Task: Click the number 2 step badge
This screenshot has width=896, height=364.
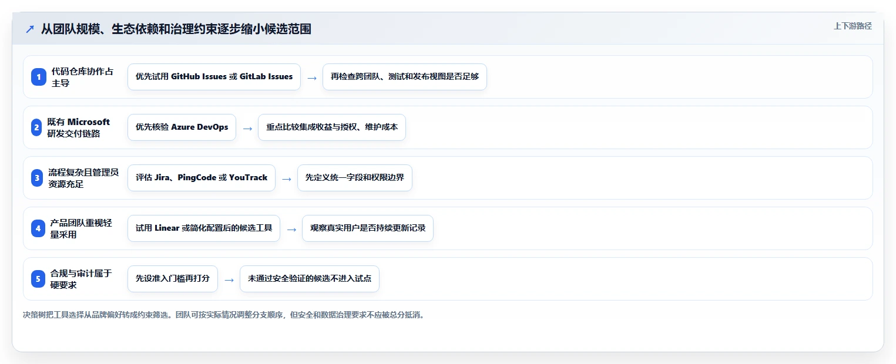Action: pyautogui.click(x=36, y=127)
